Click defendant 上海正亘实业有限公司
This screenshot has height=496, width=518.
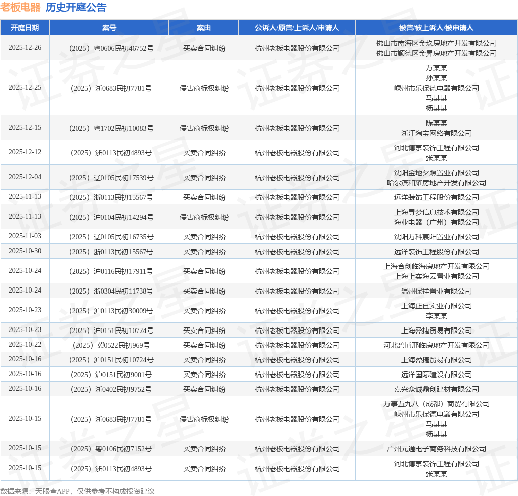click(437, 306)
